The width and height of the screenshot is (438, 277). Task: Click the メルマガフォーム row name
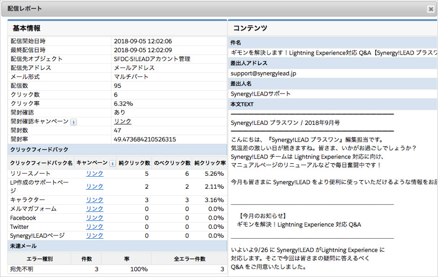(x=33, y=209)
